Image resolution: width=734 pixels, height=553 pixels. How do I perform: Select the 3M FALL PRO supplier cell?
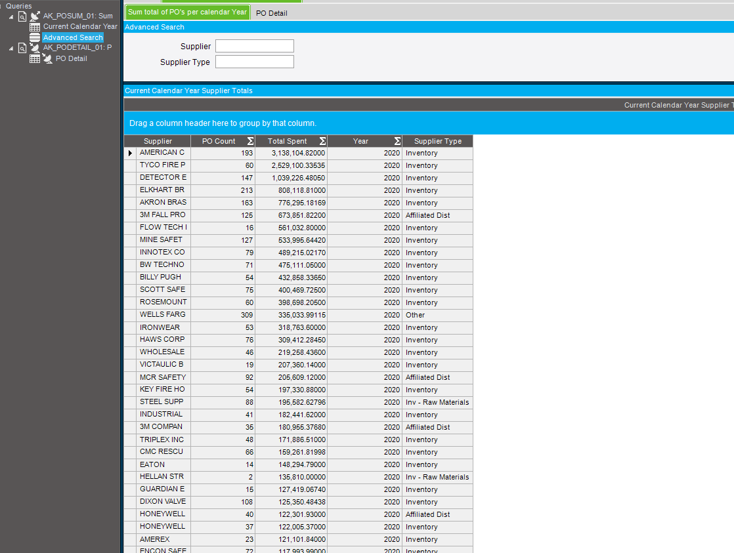click(x=163, y=215)
